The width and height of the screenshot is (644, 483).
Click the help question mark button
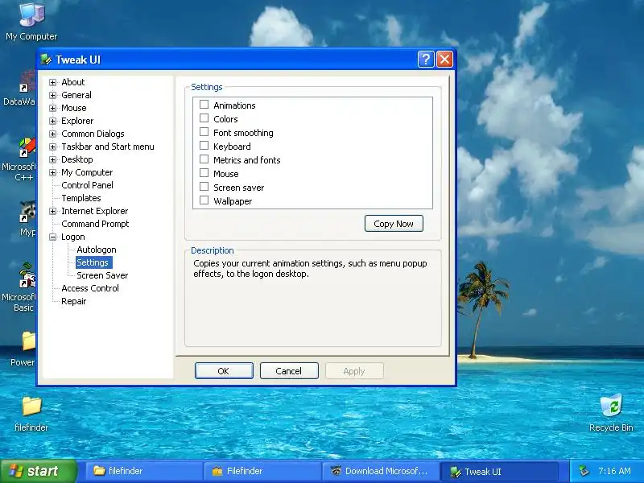point(426,59)
